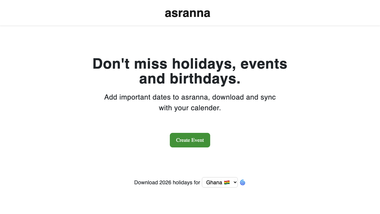Click the "2026" text in download label
The height and width of the screenshot is (214, 380).
point(165,182)
